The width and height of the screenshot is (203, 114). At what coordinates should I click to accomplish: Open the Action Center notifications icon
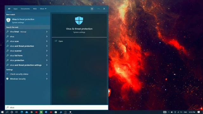click(x=199, y=112)
